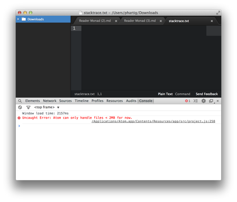This screenshot has height=202, width=237.
Task: Close the Reader Monad (3).md tab
Action: coord(161,21)
